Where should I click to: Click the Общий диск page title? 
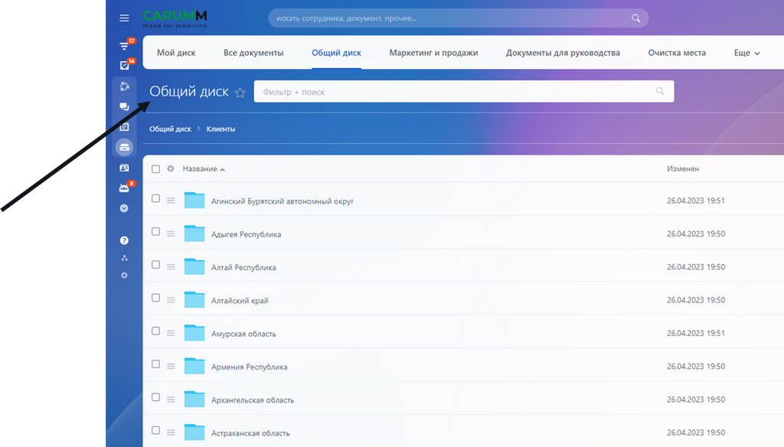point(189,92)
